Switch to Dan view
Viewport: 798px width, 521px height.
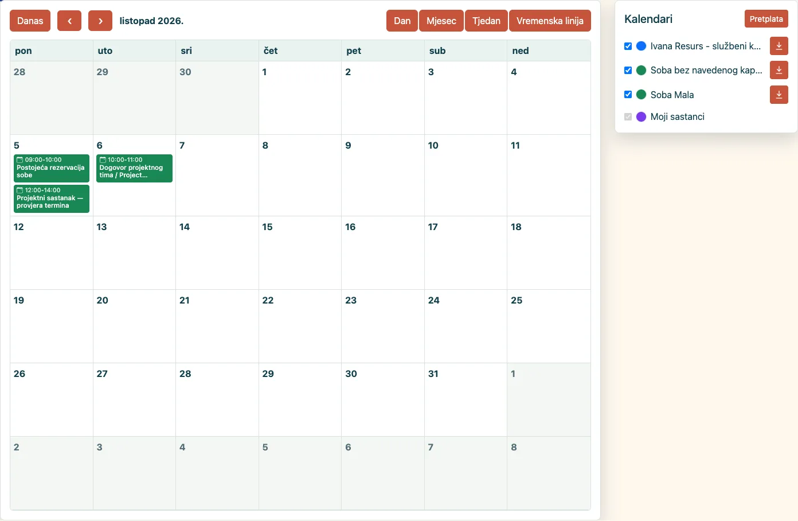[402, 21]
